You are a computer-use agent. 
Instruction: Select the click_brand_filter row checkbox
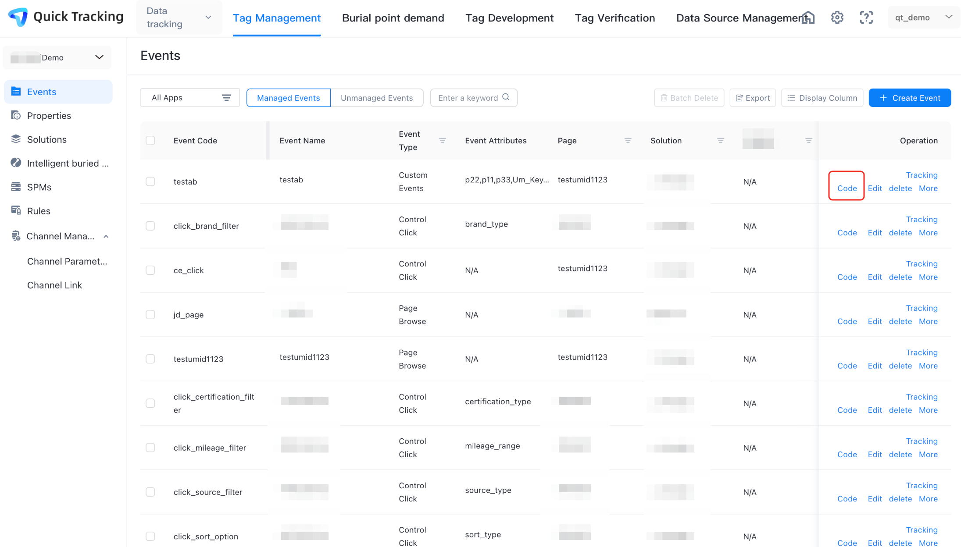point(150,226)
